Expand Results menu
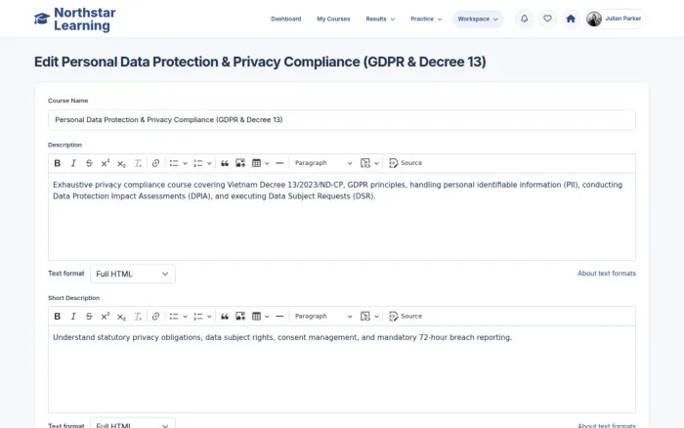 (x=380, y=19)
